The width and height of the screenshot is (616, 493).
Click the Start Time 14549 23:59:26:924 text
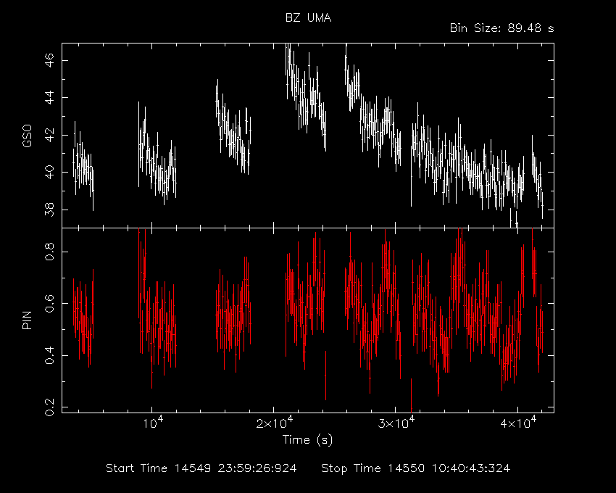click(x=201, y=468)
